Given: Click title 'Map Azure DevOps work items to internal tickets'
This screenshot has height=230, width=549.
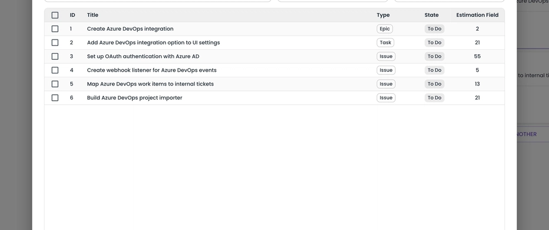Looking at the screenshot, I should click(150, 84).
